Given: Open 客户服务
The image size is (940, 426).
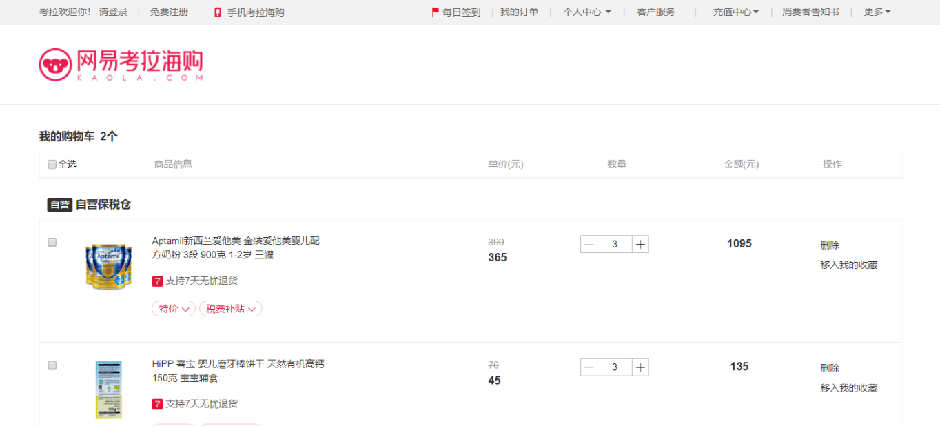Looking at the screenshot, I should coord(656,12).
